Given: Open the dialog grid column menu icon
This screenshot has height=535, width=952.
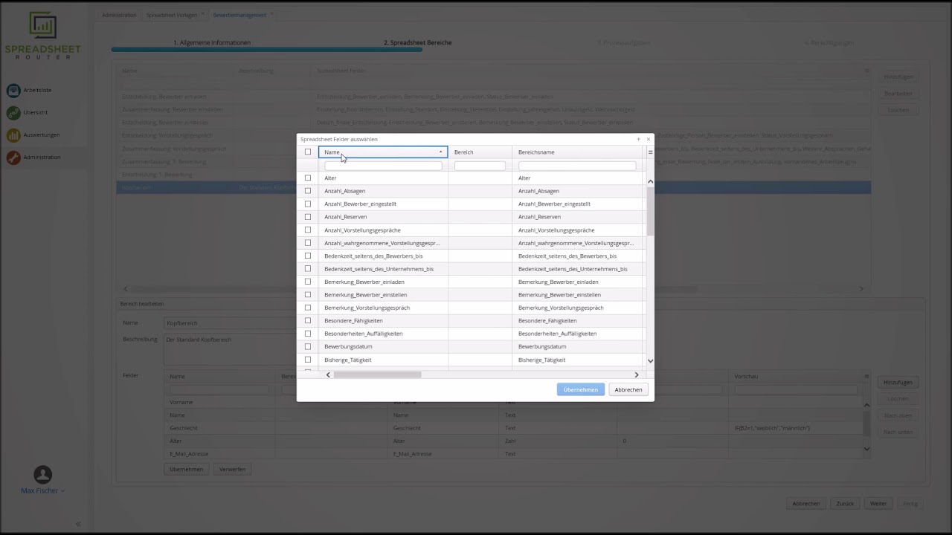Looking at the screenshot, I should [650, 152].
